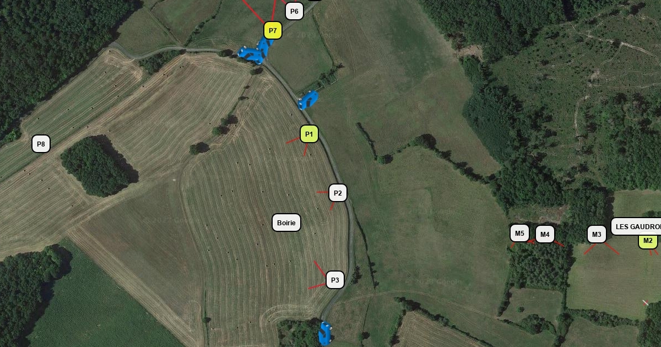This screenshot has width=661, height=347.
Task: Click the P2 marker beside the road
Action: [x=338, y=193]
